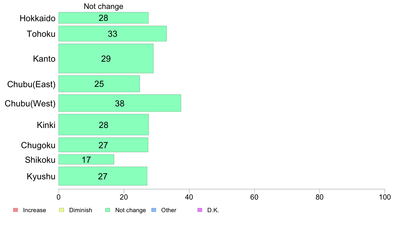The width and height of the screenshot is (394, 244).
Task: Click the blue Other legend swatch
Action: pyautogui.click(x=154, y=210)
